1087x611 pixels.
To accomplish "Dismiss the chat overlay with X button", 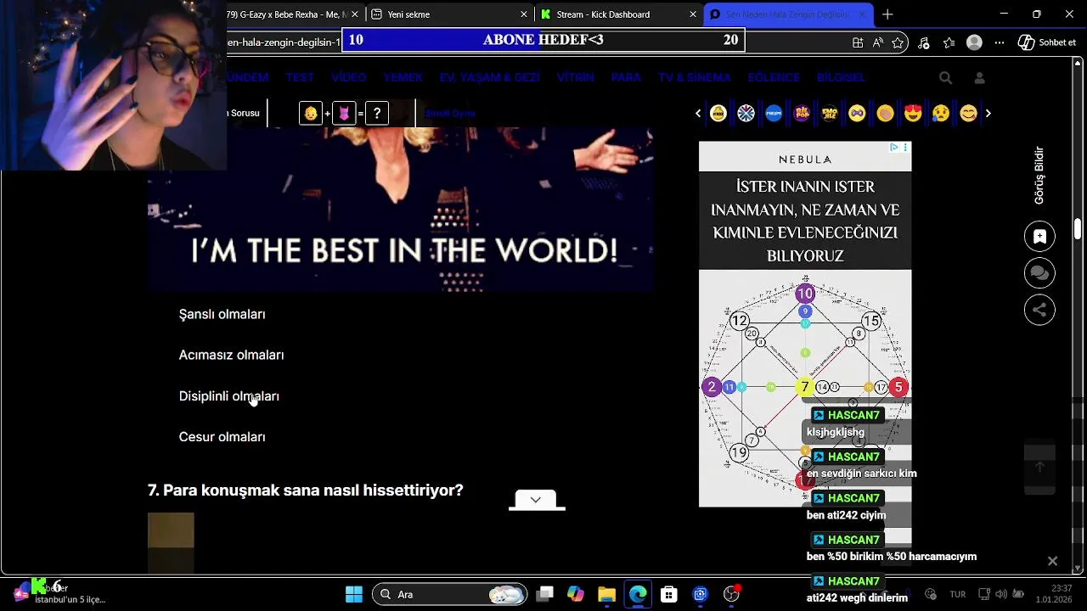I will [x=1052, y=561].
